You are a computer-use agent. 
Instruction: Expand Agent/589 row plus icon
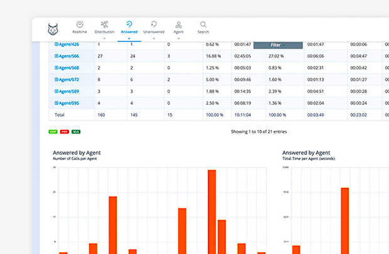point(56,92)
